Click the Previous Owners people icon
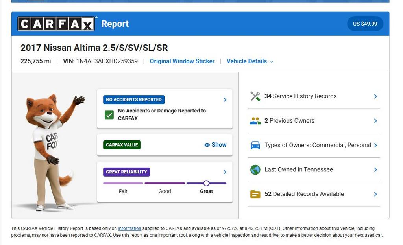 (x=255, y=121)
